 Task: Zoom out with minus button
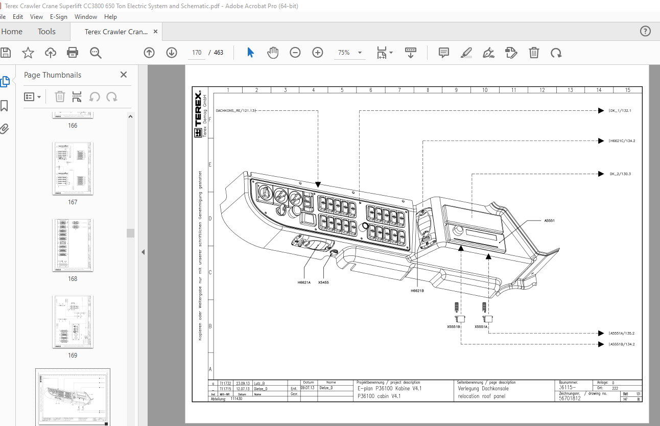[x=295, y=53]
